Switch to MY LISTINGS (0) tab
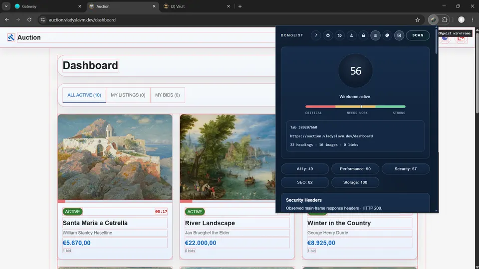The height and width of the screenshot is (269, 479). point(128,95)
